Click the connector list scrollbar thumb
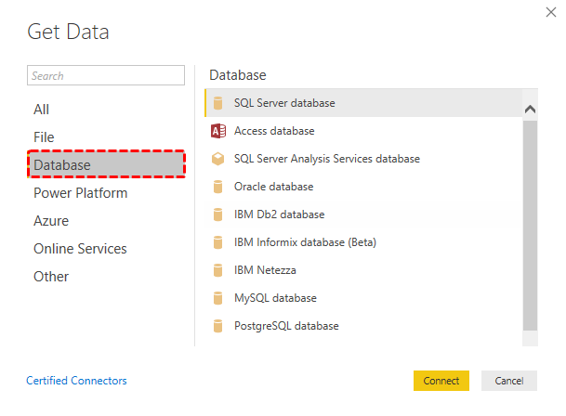 pyautogui.click(x=530, y=226)
